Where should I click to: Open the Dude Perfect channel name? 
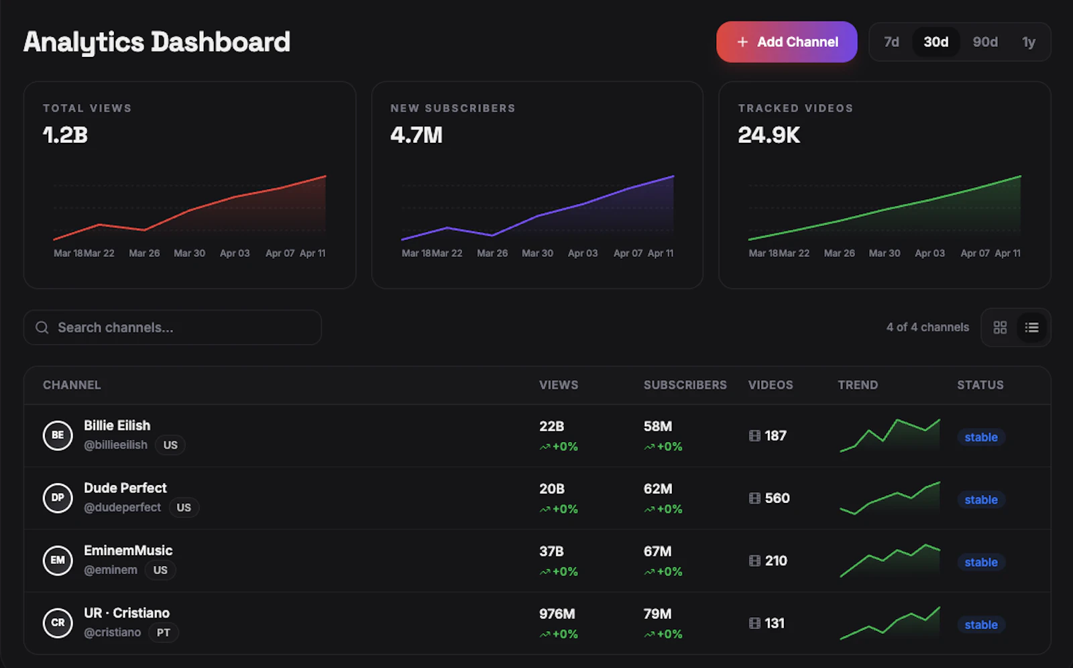coord(125,488)
